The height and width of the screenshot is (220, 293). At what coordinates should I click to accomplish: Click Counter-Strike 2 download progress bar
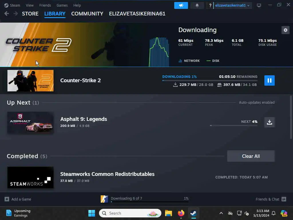click(210, 80)
